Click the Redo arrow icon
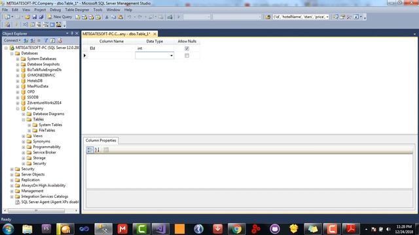The image size is (419, 235). [x=139, y=17]
